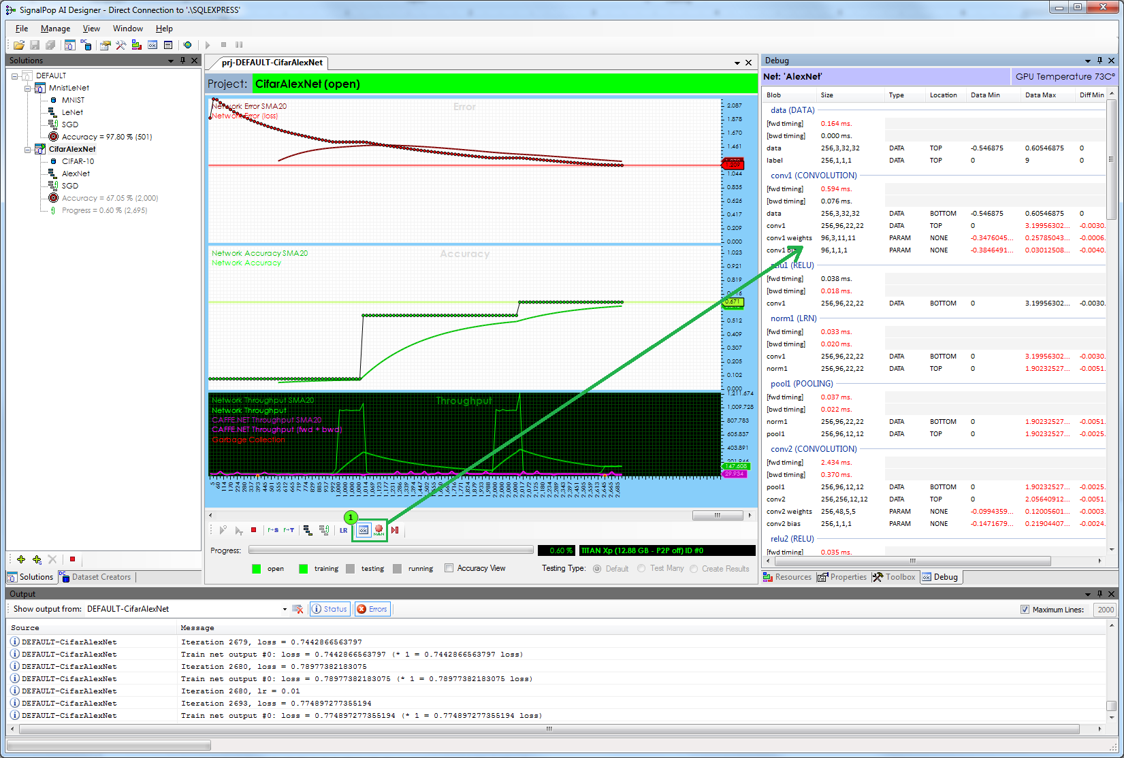Screen dimensions: 1124x758
Task: Open the Help menu
Action: coord(164,29)
